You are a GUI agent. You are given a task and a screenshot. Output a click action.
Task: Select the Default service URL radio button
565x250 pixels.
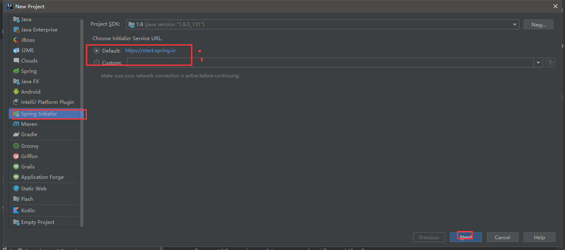point(97,51)
